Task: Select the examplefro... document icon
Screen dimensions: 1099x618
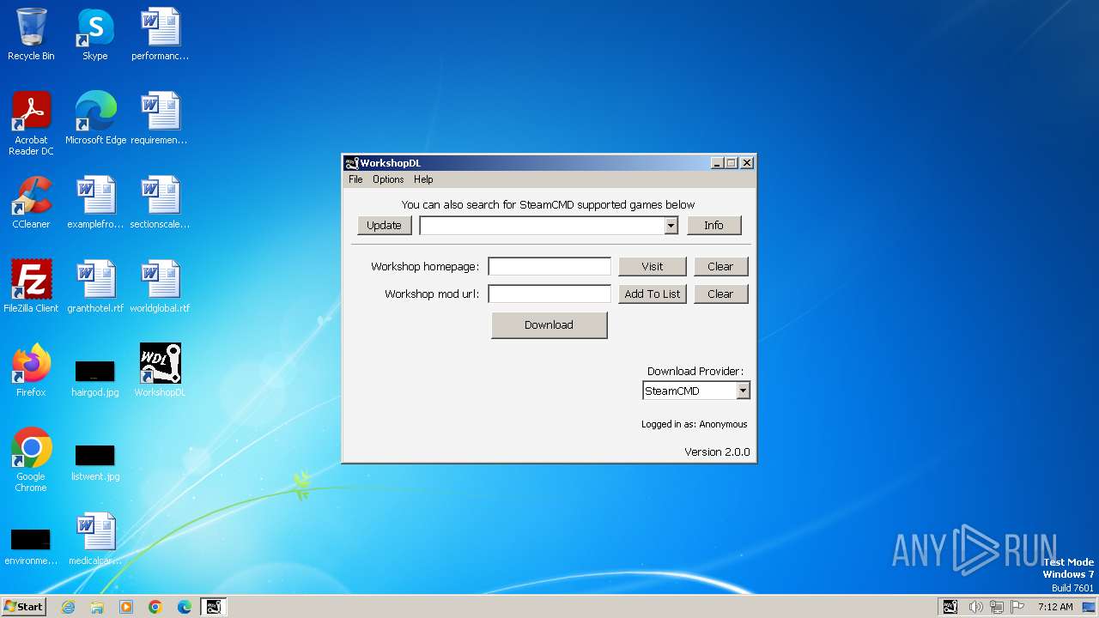Action: click(95, 203)
